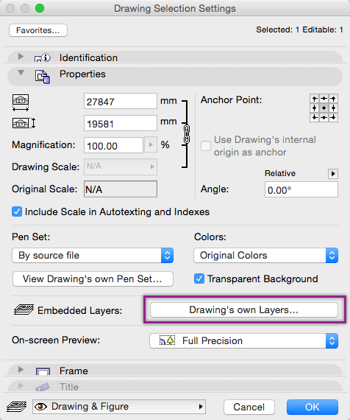This screenshot has width=350, height=420.
Task: Expand the Frame panel
Action: coord(21,370)
